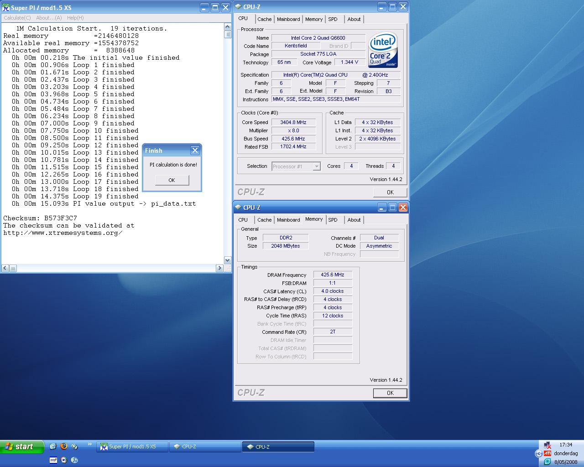The height and width of the screenshot is (467, 584).
Task: Switch to Memory tab in upper CPU-Z
Action: click(x=314, y=19)
